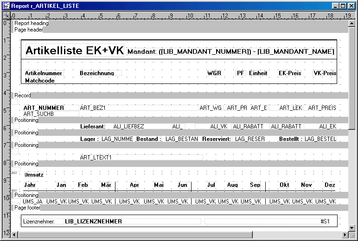Select the #S1 page number field
This screenshot has width=358, height=241.
tap(325, 222)
